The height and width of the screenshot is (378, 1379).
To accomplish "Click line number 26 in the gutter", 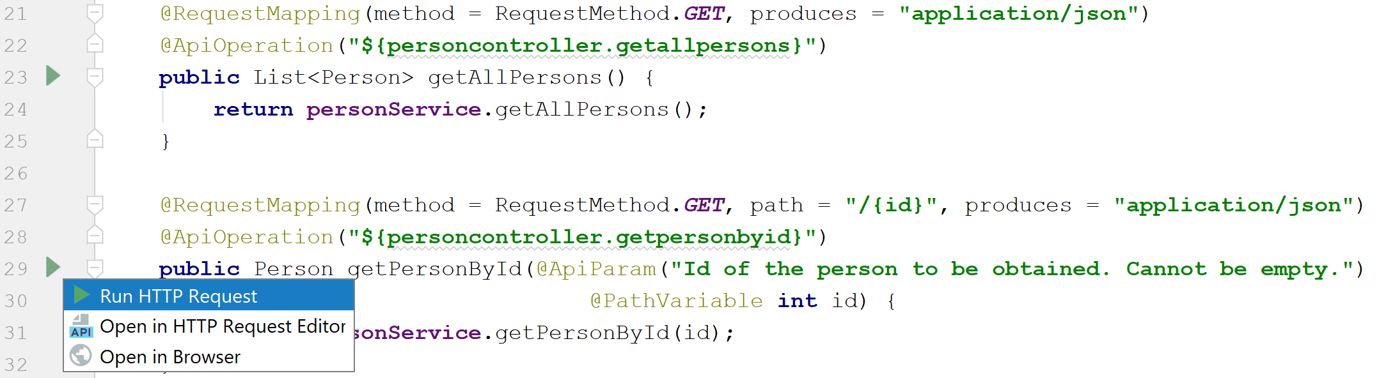I will pos(16,173).
